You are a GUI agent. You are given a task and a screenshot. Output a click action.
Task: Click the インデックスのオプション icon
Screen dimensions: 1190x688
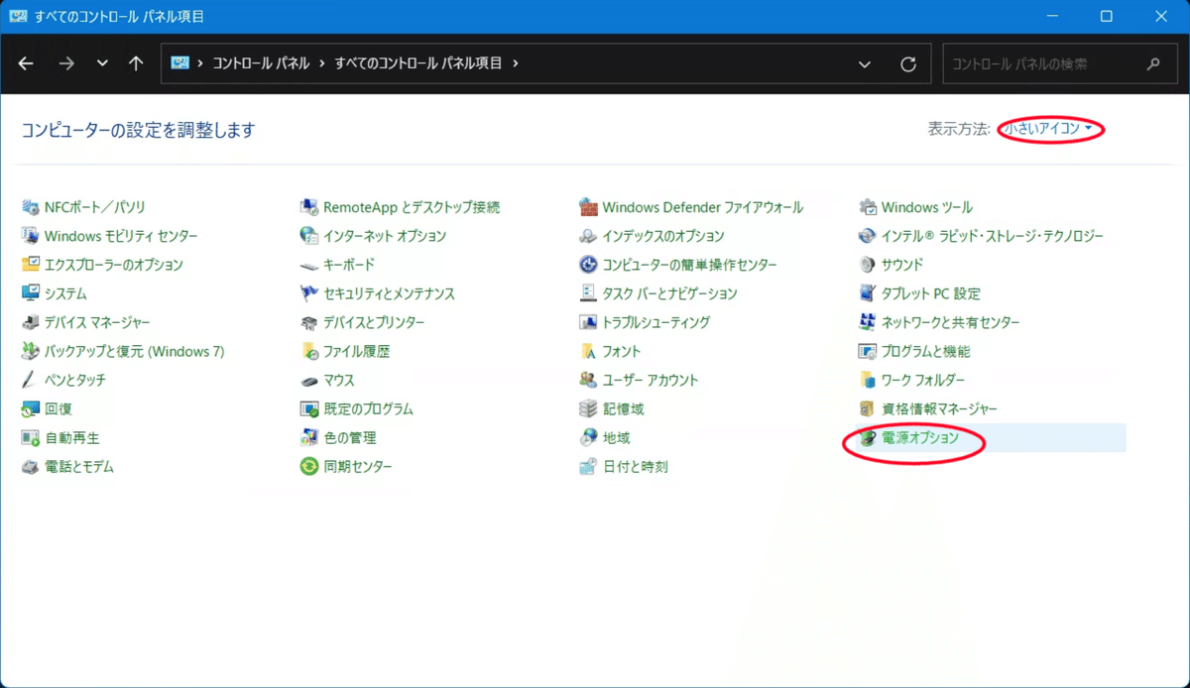(587, 236)
